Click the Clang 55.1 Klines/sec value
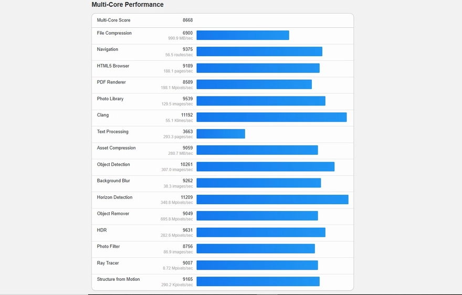The width and height of the screenshot is (462, 295). tap(179, 121)
